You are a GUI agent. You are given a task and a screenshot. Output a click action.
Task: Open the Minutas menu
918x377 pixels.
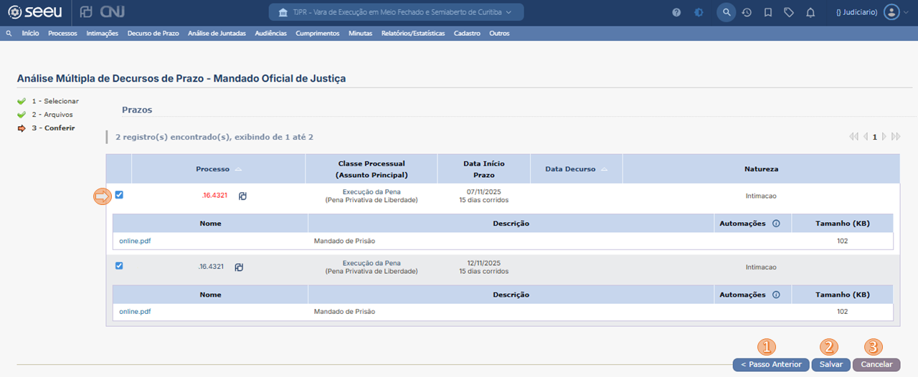pyautogui.click(x=360, y=33)
